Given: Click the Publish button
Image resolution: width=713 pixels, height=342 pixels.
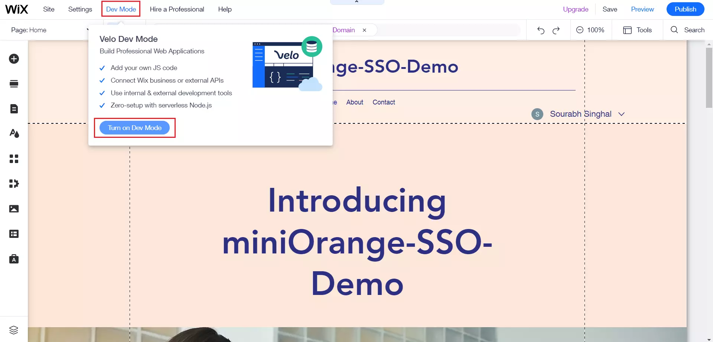Looking at the screenshot, I should coord(685,9).
